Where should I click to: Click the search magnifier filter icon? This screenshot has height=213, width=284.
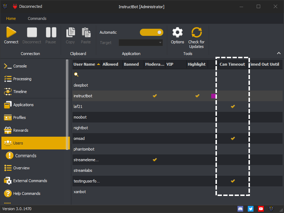pos(76,75)
